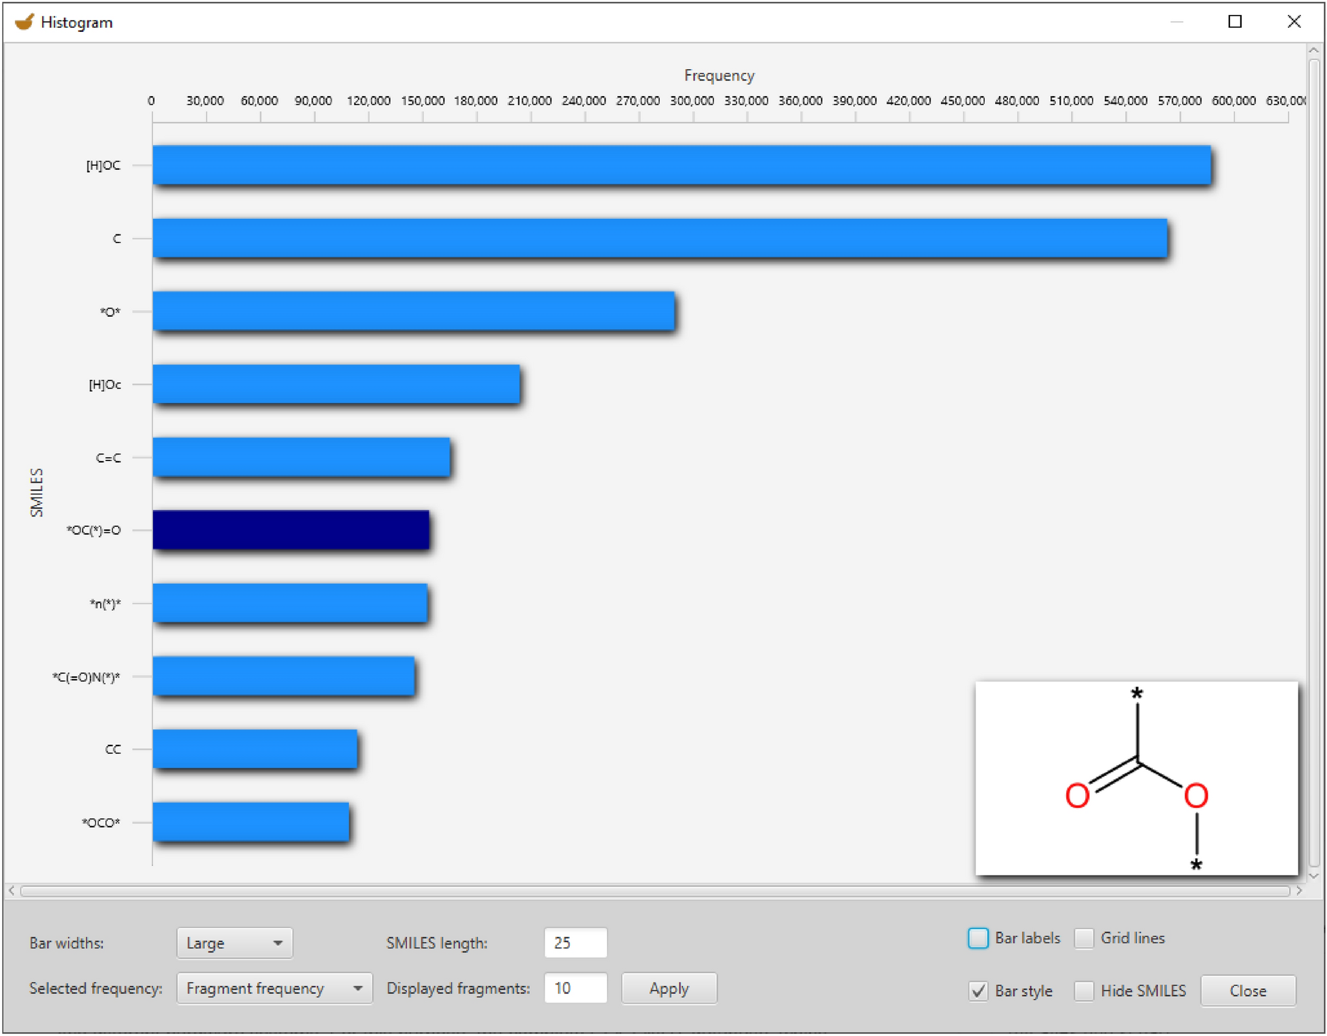Click the CC fragment bar
1327x1036 pixels.
255,750
